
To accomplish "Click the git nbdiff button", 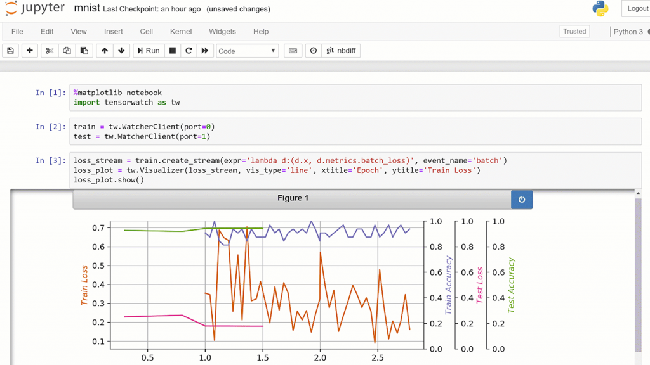I will coord(342,51).
